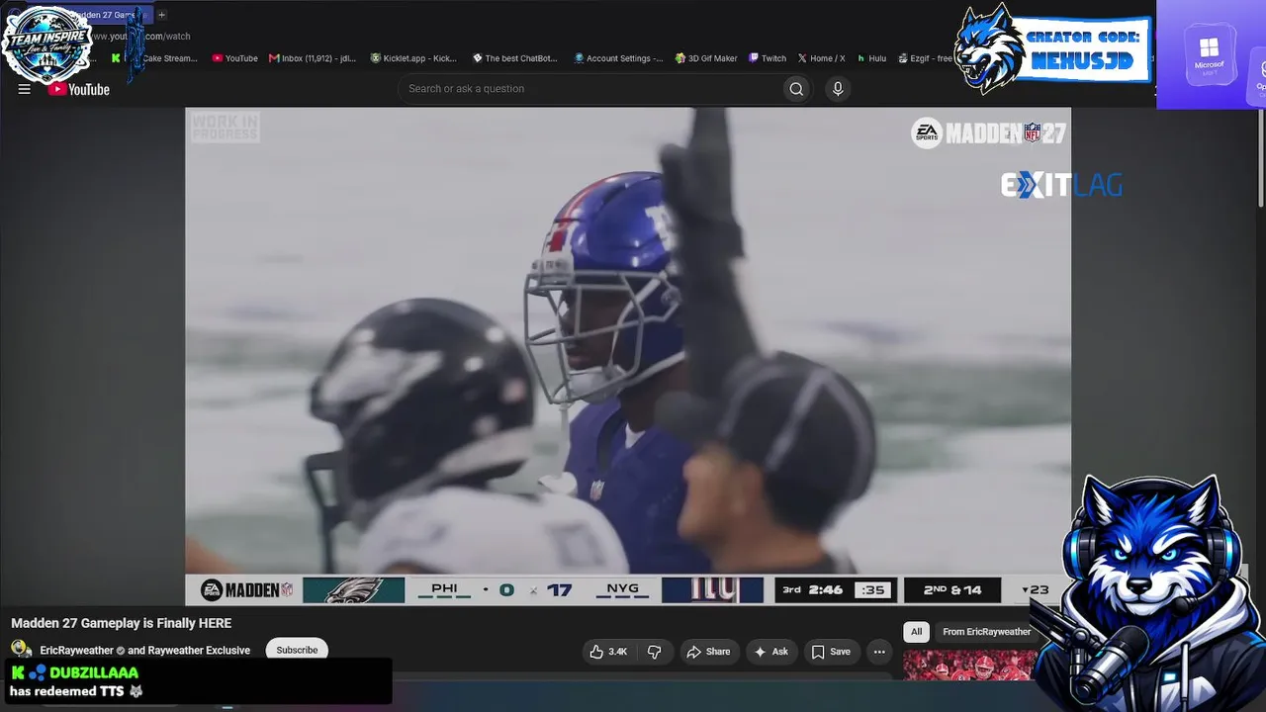Screen dimensions: 1266x712
Task: Focus the YouTube search box
Action: pyautogui.click(x=589, y=89)
